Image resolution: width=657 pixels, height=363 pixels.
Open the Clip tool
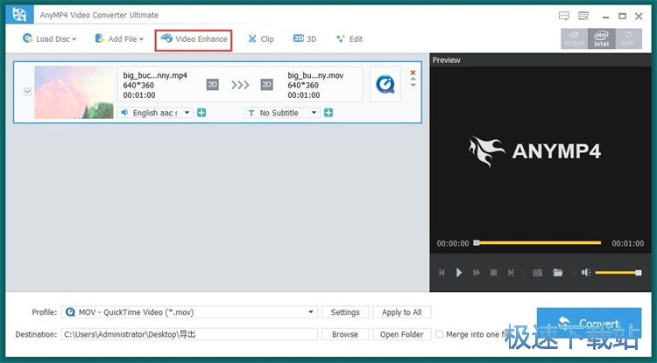[261, 38]
